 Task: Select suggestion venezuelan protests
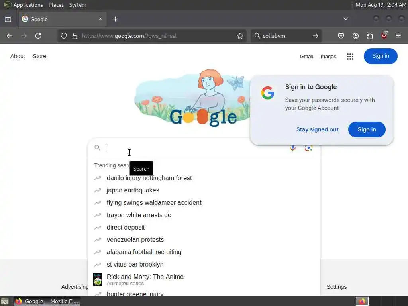tap(204, 239)
